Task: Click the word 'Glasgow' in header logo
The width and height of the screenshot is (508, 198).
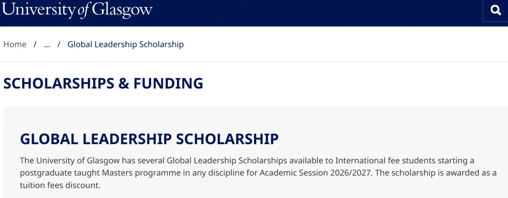Action: 122,9
